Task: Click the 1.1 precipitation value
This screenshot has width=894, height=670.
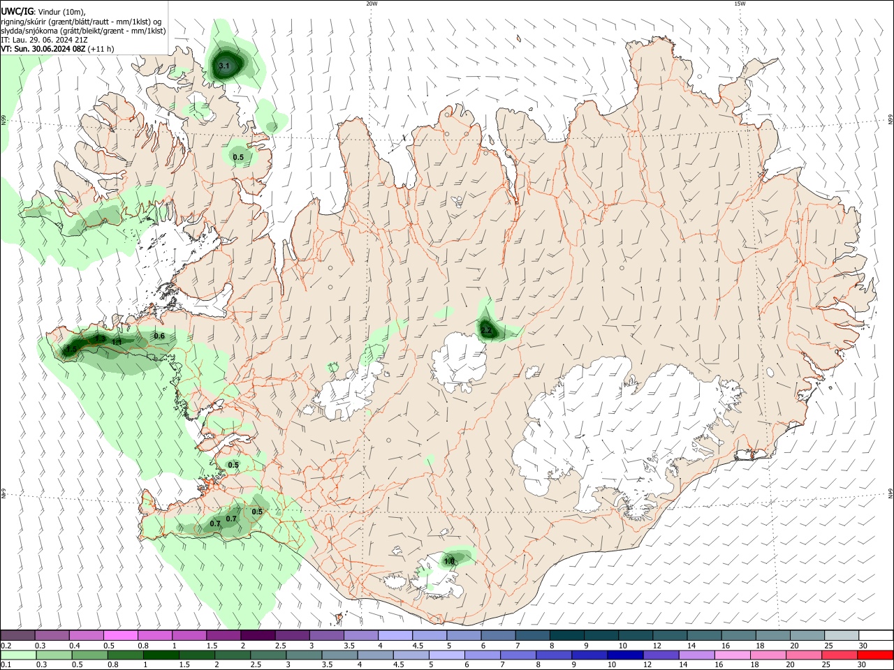Action: (117, 343)
